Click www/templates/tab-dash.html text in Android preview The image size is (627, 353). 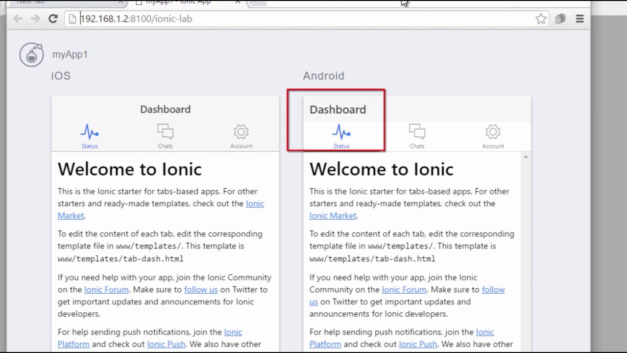click(372, 258)
